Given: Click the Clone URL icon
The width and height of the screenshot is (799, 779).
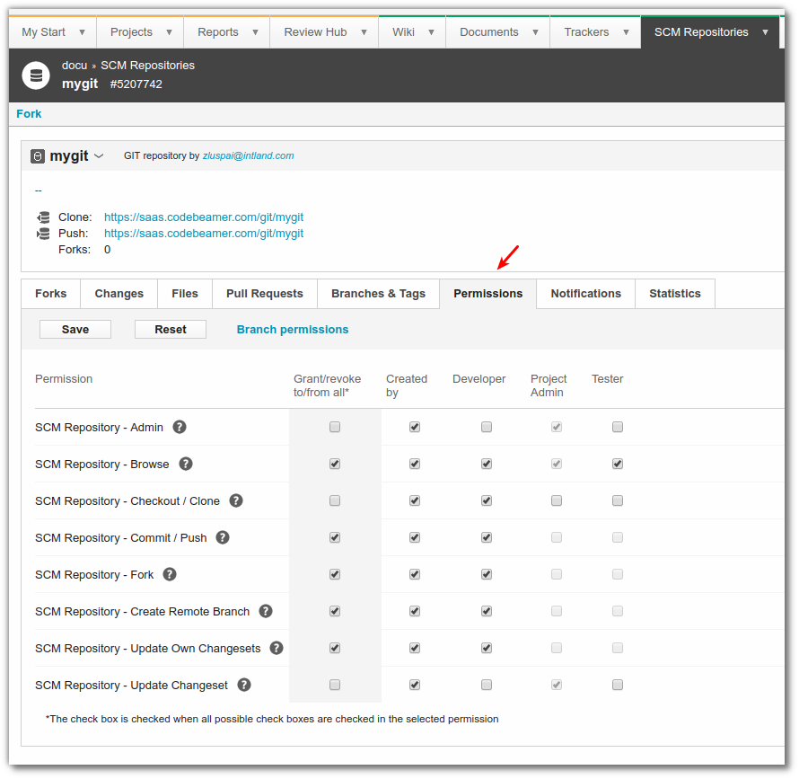Looking at the screenshot, I should tap(43, 217).
